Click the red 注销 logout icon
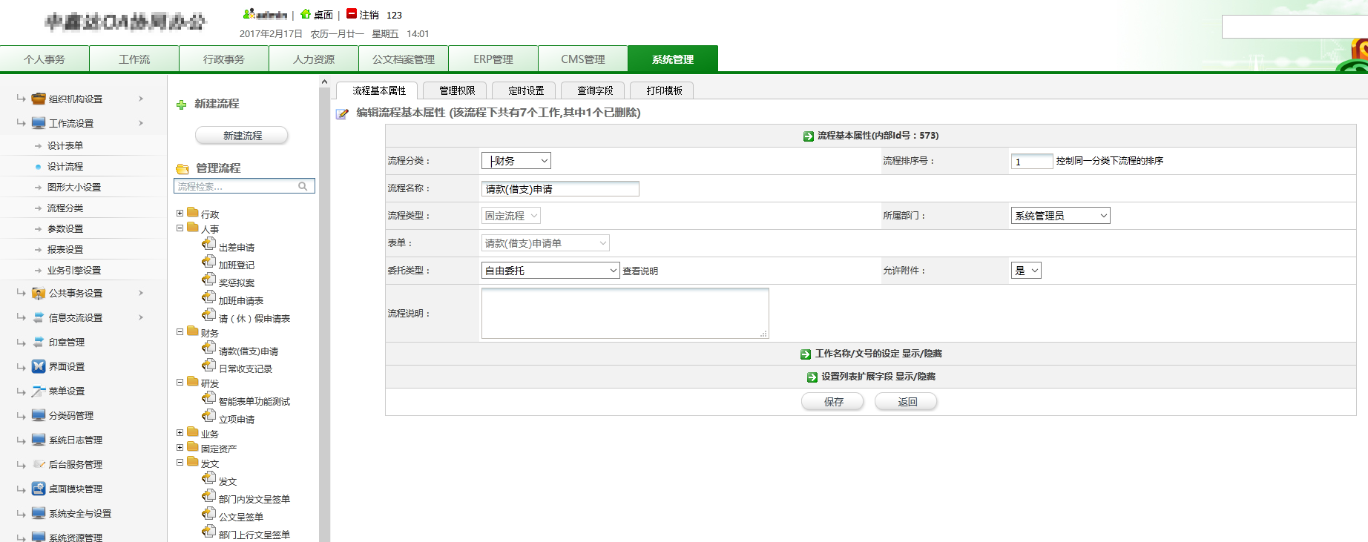Image resolution: width=1368 pixels, height=542 pixels. click(x=352, y=14)
